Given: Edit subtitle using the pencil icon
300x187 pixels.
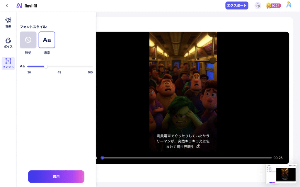Looking at the screenshot, I should point(198,146).
